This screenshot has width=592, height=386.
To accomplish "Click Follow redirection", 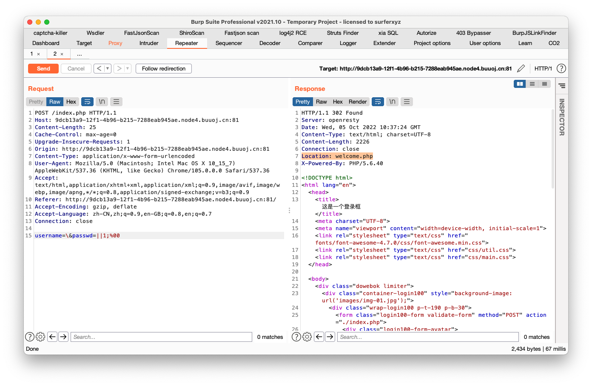I will click(164, 68).
